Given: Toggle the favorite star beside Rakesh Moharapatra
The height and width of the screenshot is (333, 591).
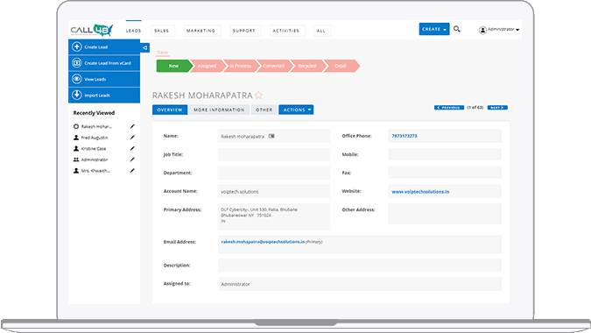Looking at the screenshot, I should click(258, 95).
